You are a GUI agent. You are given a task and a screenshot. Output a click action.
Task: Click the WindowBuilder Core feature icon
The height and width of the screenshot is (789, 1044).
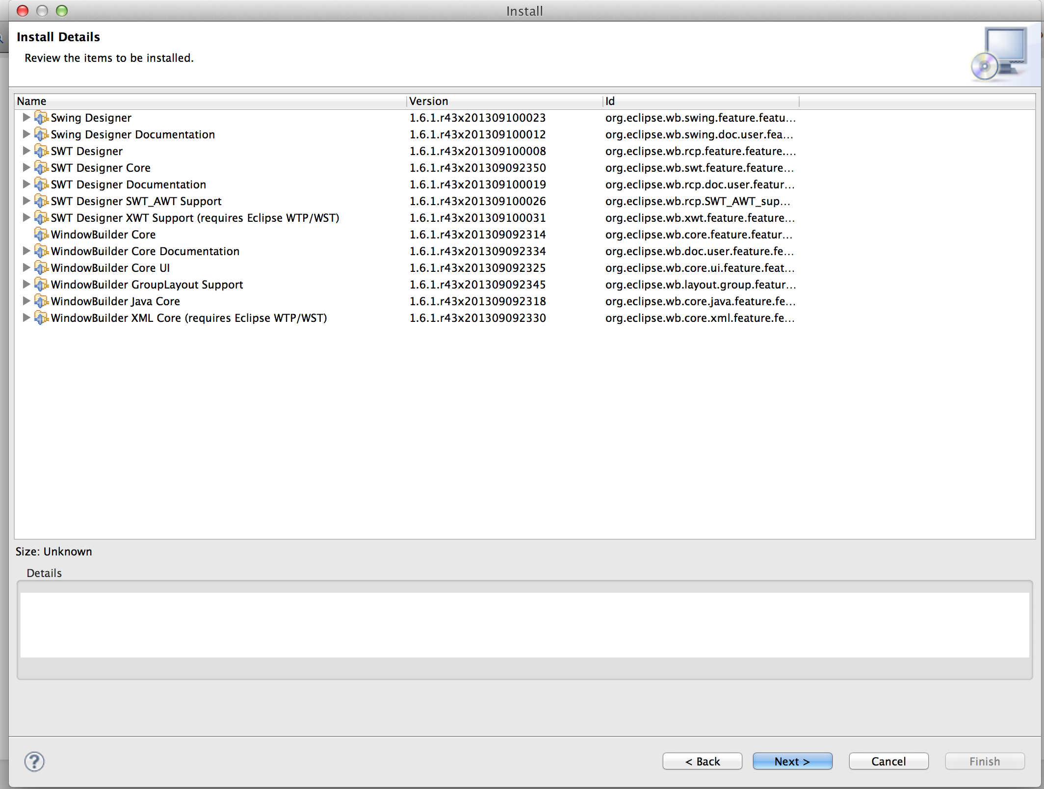pos(41,235)
